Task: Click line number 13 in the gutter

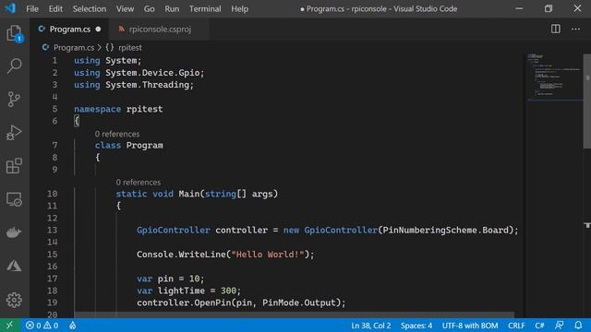Action: coord(52,230)
